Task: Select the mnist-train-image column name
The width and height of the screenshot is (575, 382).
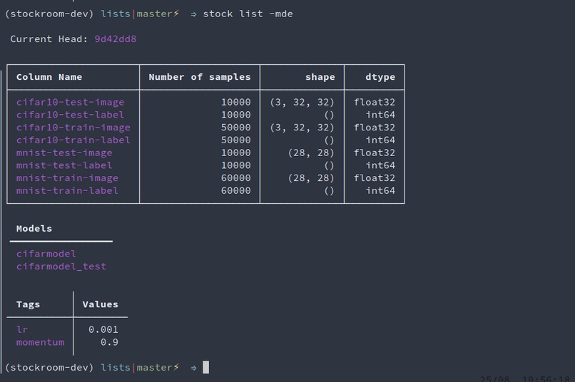Action: coord(67,178)
